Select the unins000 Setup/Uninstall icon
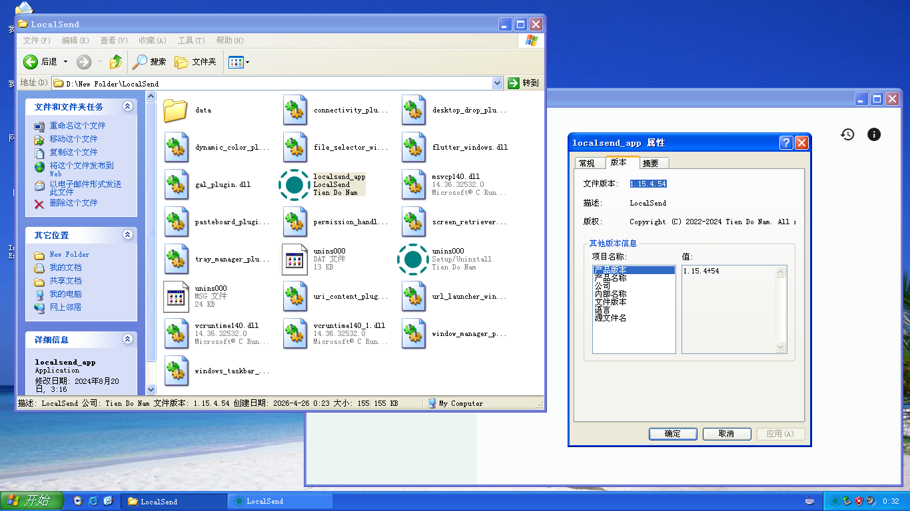The image size is (910, 511). click(x=412, y=259)
